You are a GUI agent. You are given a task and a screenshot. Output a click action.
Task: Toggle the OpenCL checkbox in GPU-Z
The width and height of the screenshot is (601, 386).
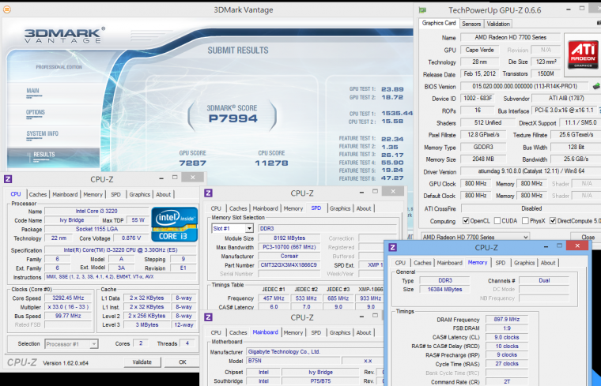pyautogui.click(x=465, y=221)
